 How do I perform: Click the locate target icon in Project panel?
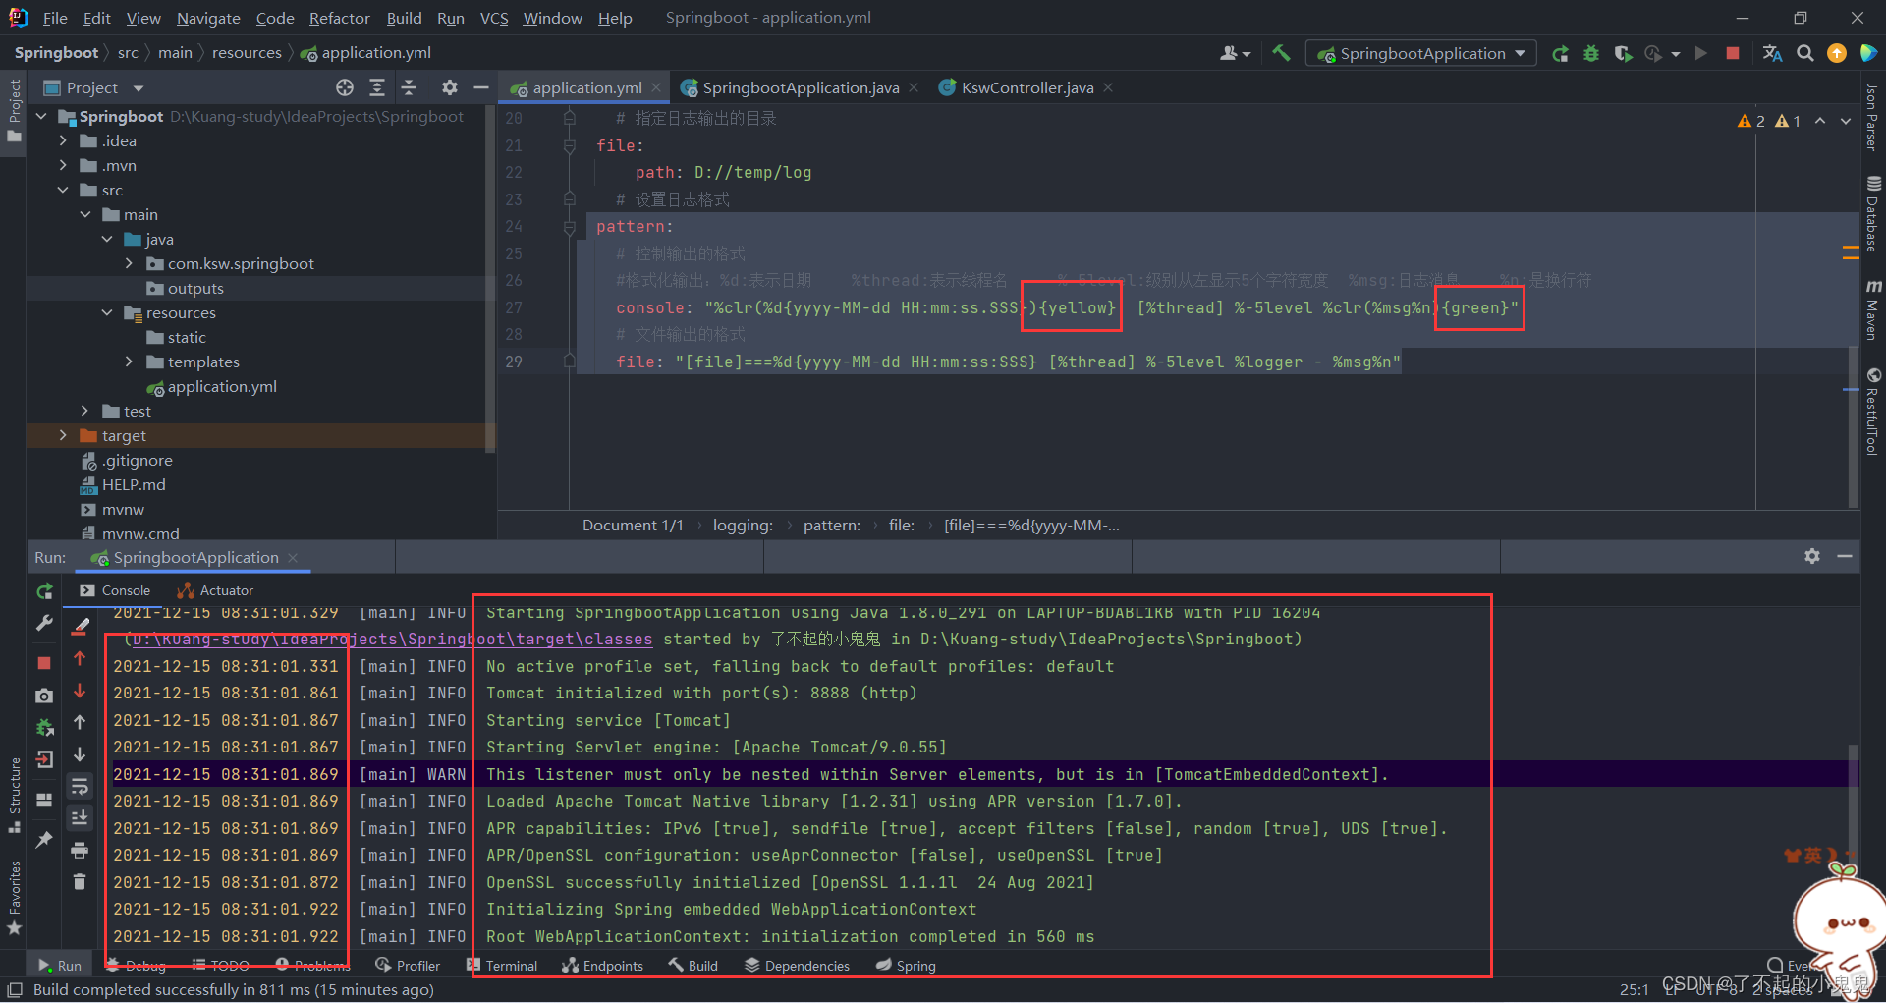345,87
